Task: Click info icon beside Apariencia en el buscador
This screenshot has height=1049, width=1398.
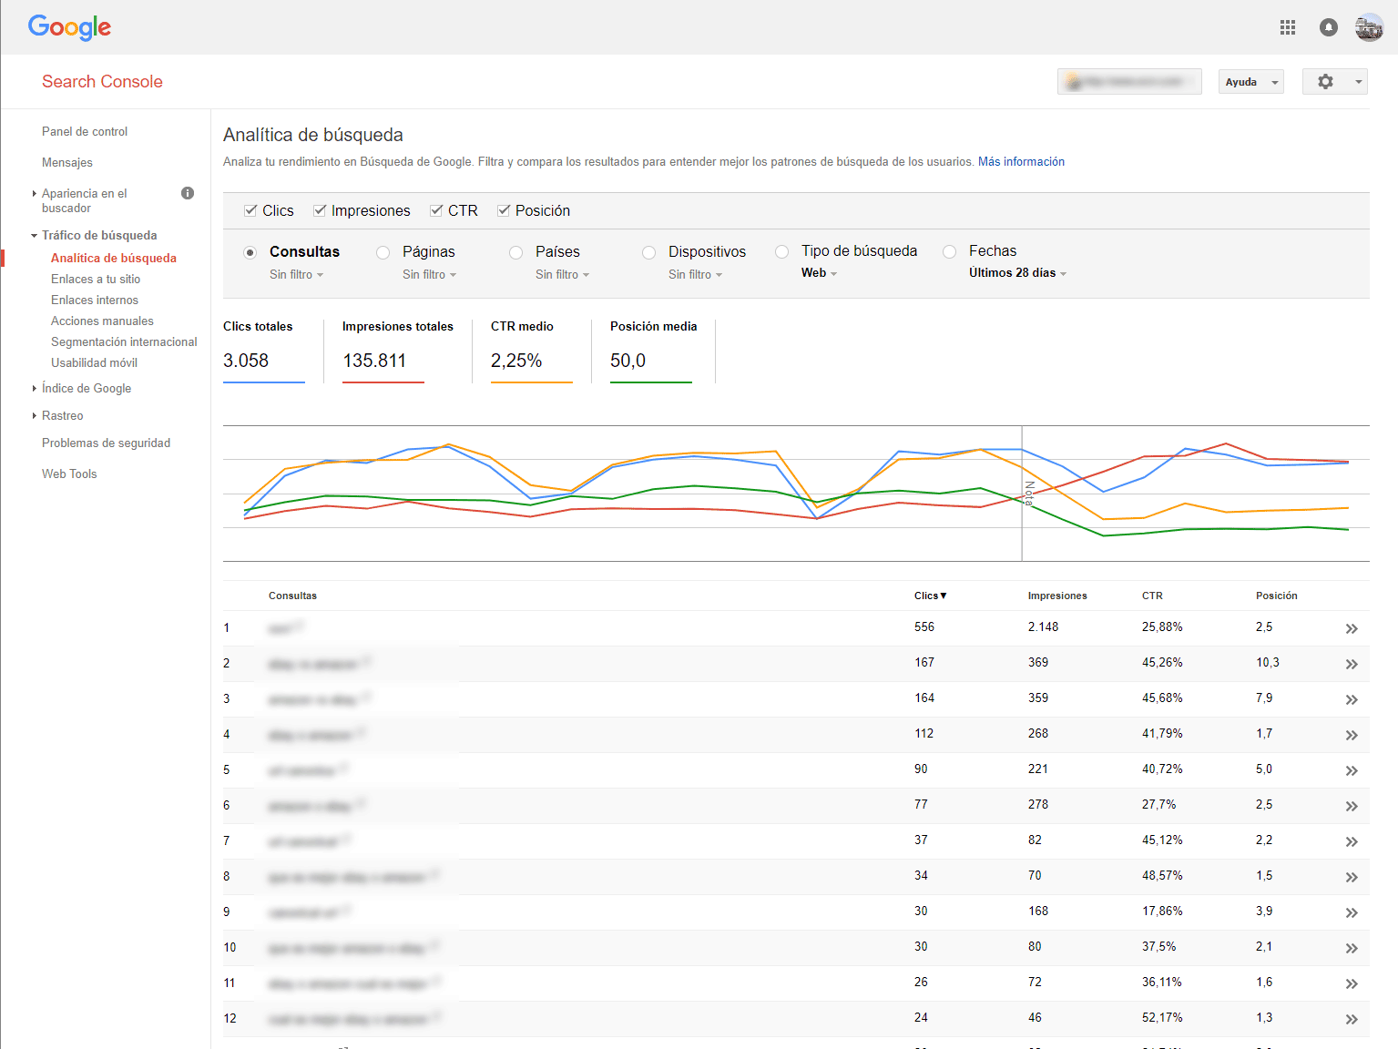Action: (x=188, y=193)
